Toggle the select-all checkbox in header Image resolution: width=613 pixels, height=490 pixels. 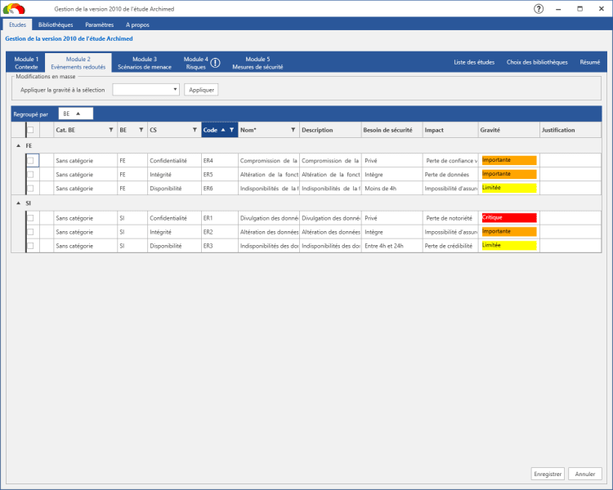click(x=30, y=130)
